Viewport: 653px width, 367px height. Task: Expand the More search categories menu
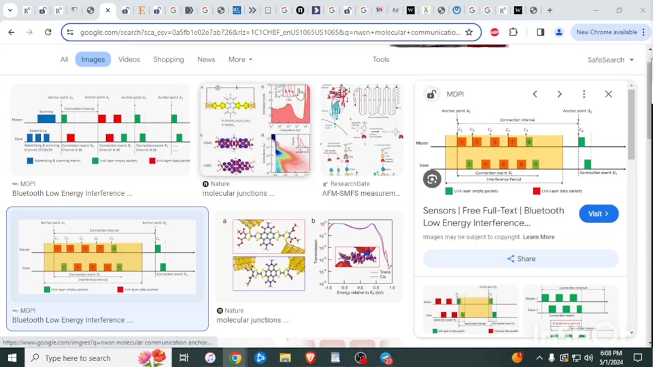(240, 60)
